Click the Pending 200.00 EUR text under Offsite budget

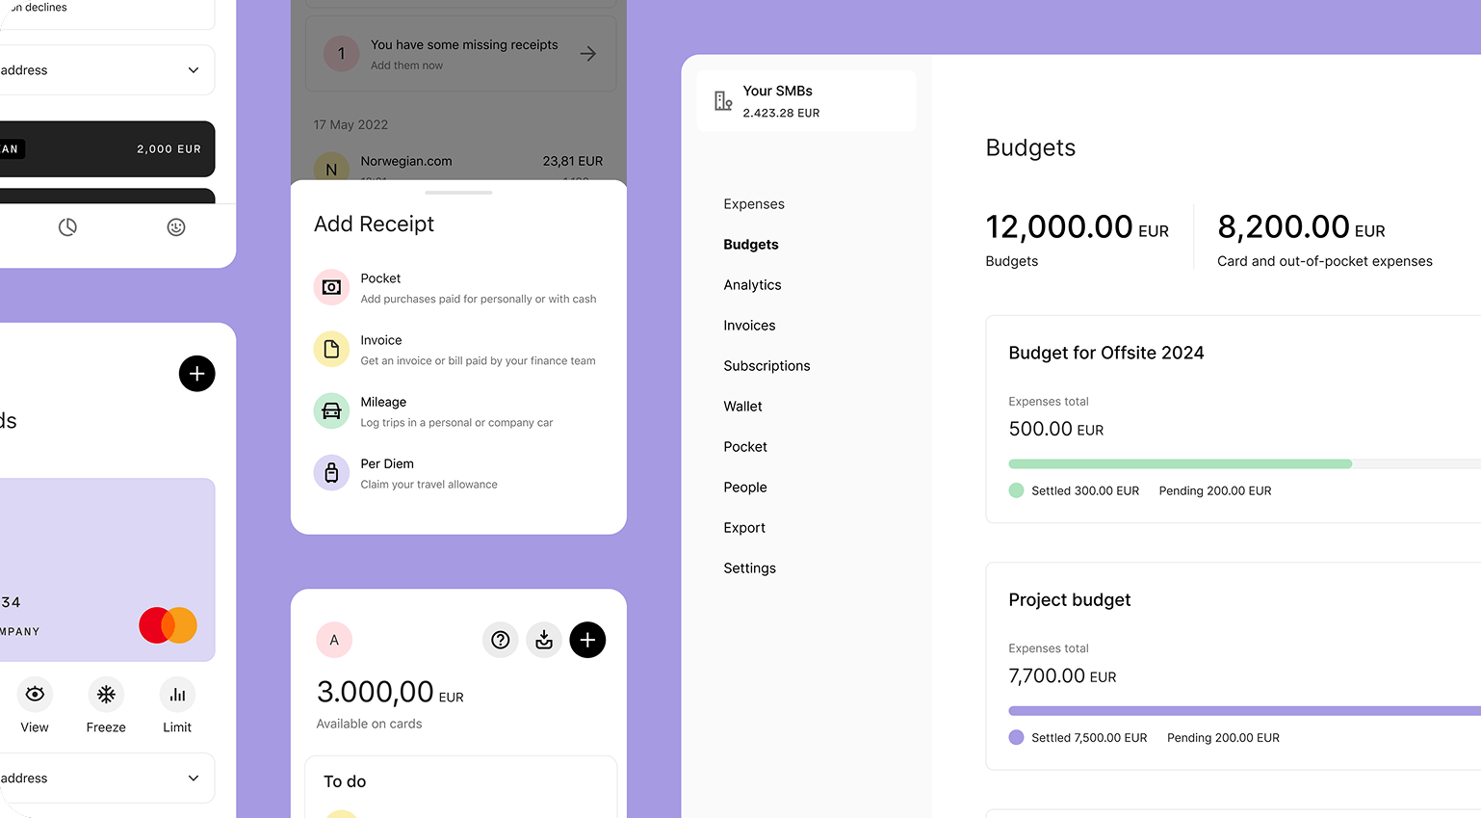1215,490
